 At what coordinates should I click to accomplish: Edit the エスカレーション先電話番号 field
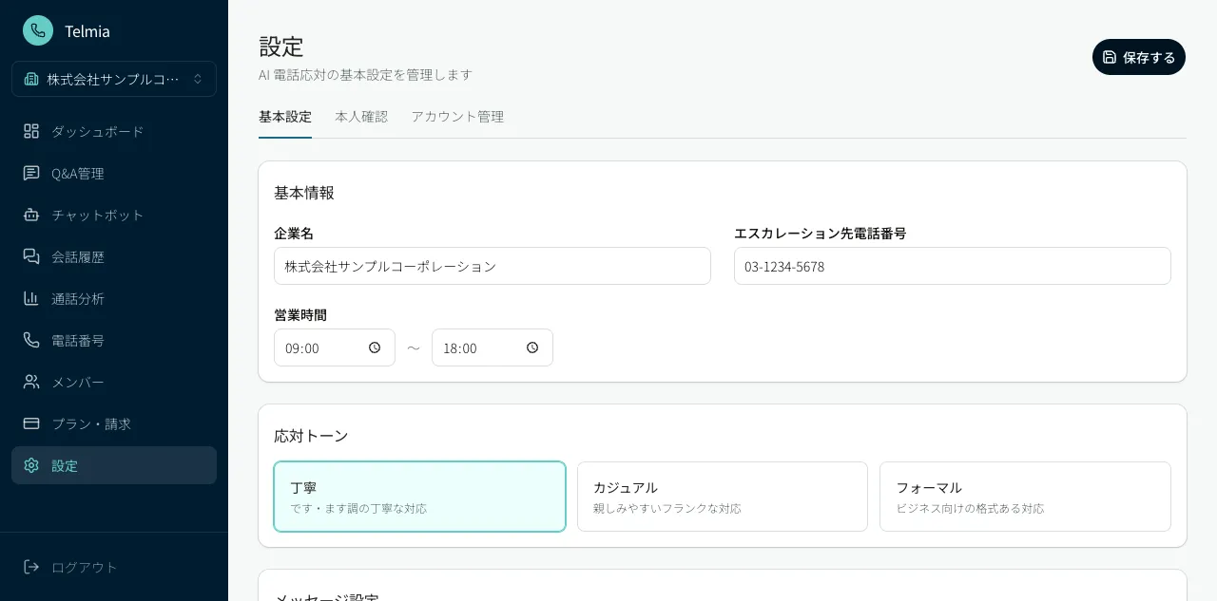(x=952, y=266)
